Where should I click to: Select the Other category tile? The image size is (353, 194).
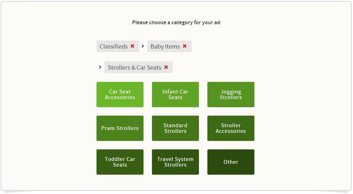tap(231, 162)
